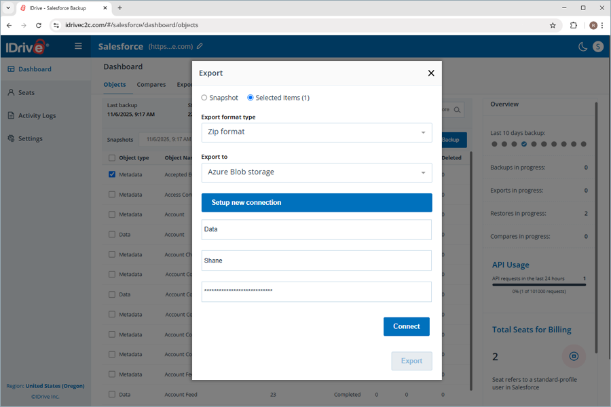
Task: Toggle the hamburger sidebar menu icon
Action: click(x=78, y=46)
